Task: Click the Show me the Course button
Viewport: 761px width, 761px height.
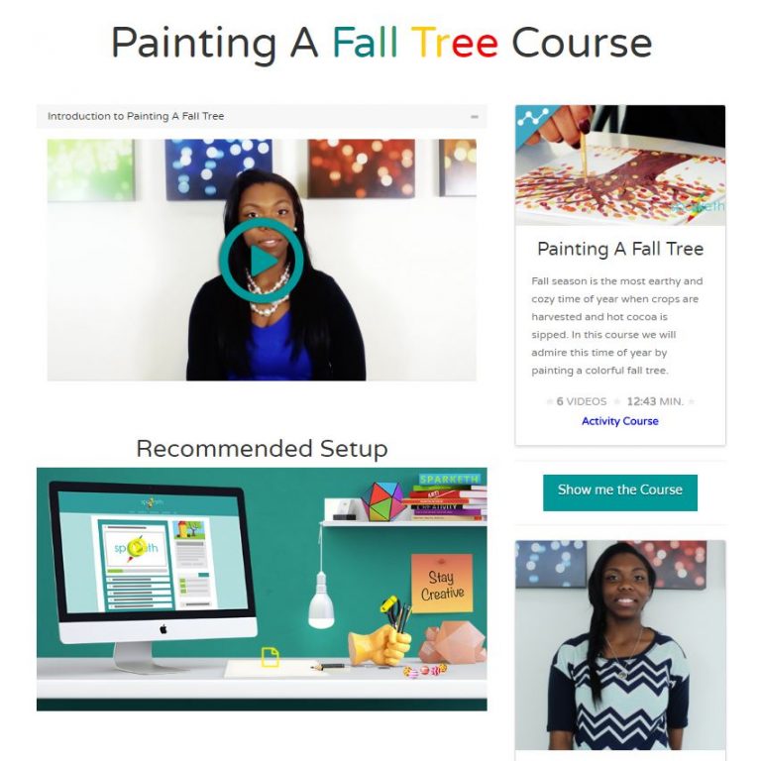Action: pos(619,492)
